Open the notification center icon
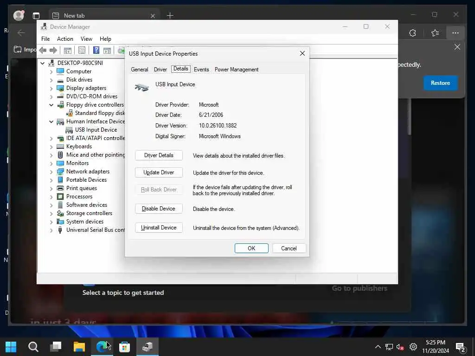This screenshot has height=356, width=475. (461, 347)
